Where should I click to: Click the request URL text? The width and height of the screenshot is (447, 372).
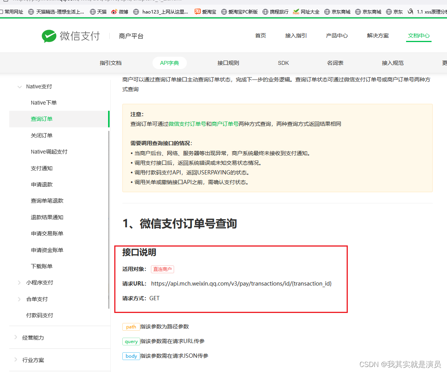[x=242, y=284]
